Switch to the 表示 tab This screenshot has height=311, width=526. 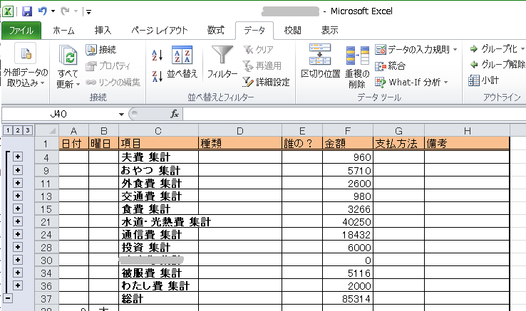click(329, 31)
